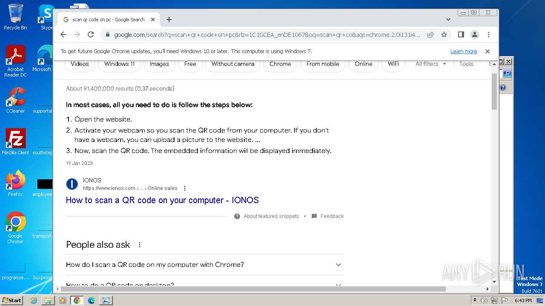This screenshot has width=545, height=306.
Task: Open the People also ask options menu
Action: point(140,245)
